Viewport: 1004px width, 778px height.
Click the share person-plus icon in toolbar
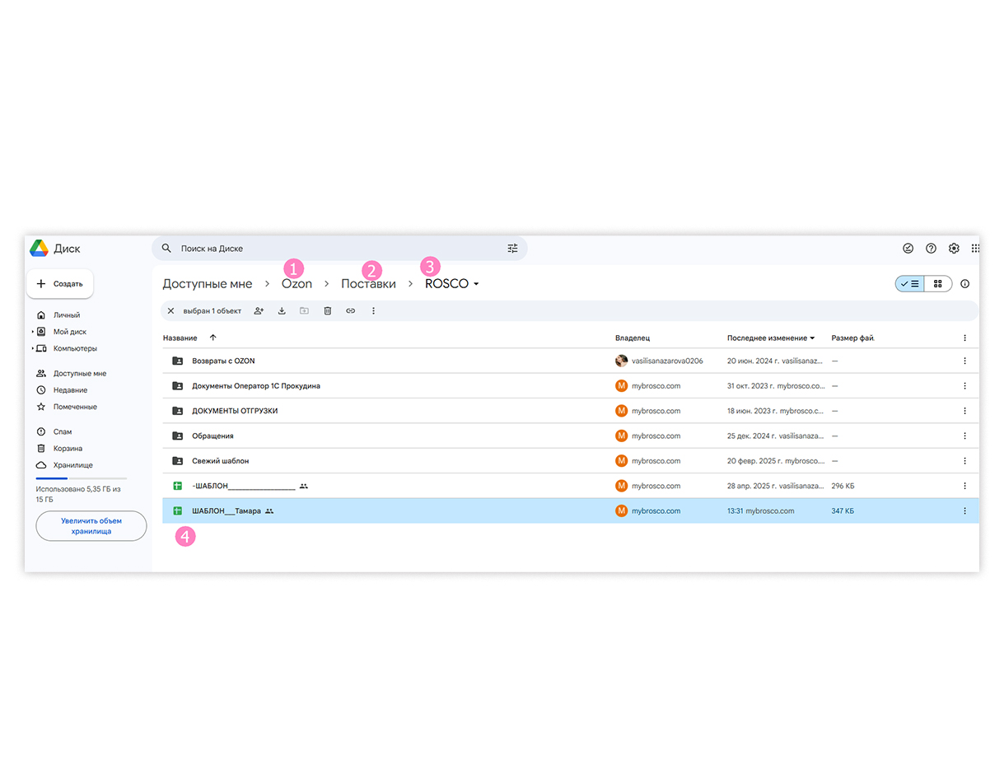click(259, 310)
